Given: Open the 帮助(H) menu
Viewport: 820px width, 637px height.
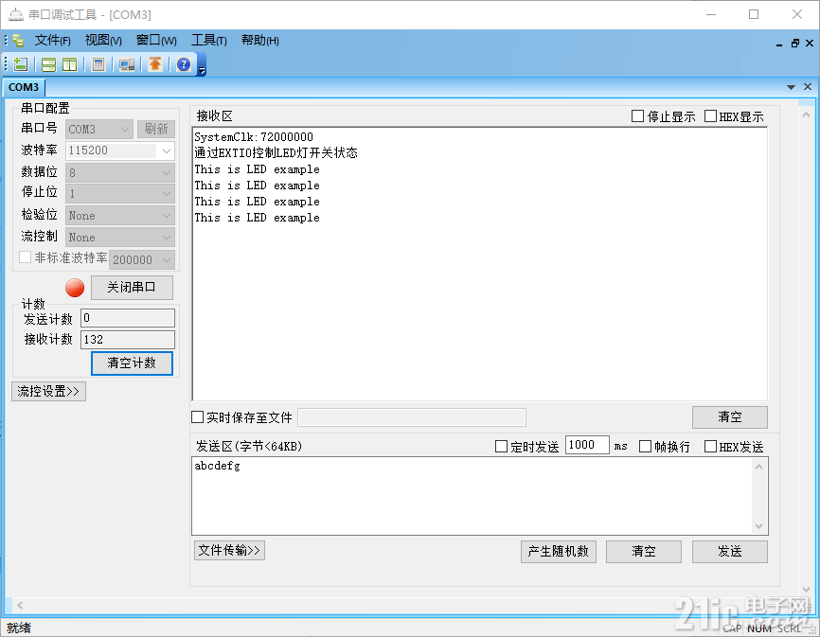Looking at the screenshot, I should click(x=259, y=41).
